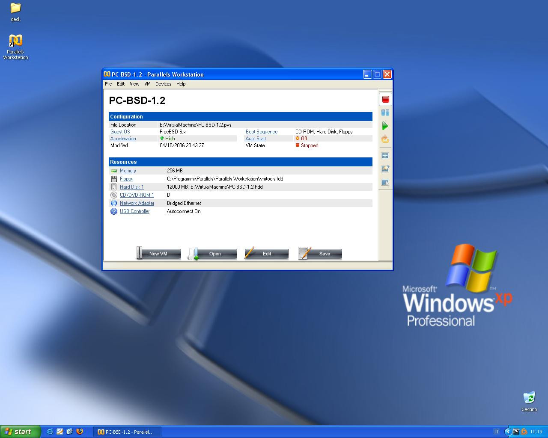This screenshot has width=548, height=438.
Task: Click the Save button
Action: tap(320, 254)
